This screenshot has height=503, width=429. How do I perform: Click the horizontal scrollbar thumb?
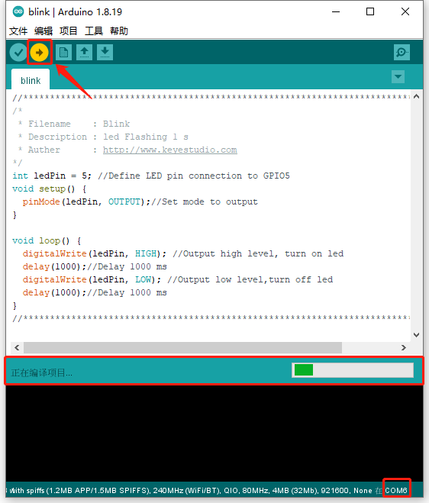pyautogui.click(x=182, y=348)
